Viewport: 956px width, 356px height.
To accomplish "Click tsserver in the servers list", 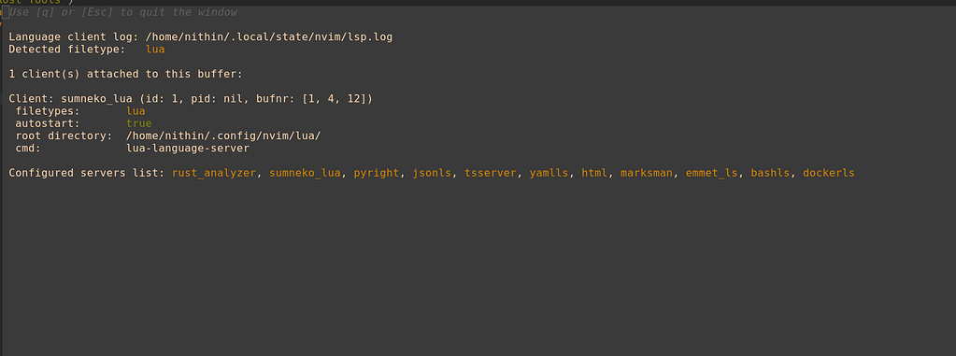I will tap(491, 173).
